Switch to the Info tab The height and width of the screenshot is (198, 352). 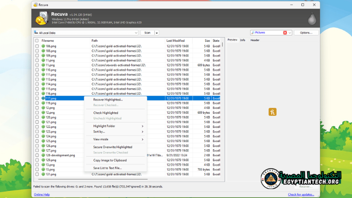point(243,40)
